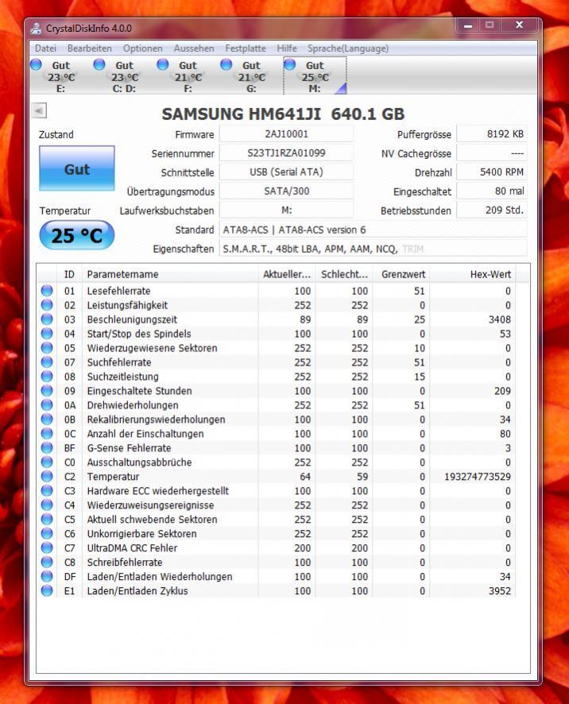
Task: Click the status orb for Drehwiederholungen
Action: coord(47,405)
